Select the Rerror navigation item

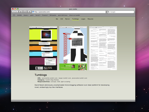tap(67, 19)
